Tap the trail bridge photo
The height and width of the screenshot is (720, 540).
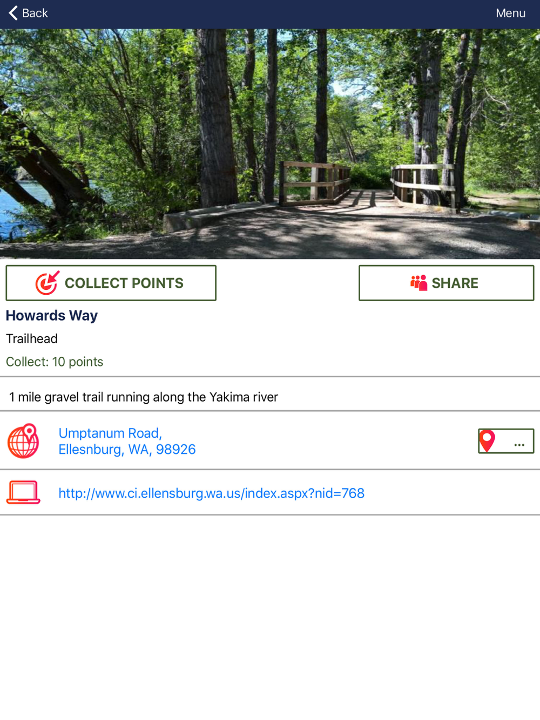coord(270,144)
